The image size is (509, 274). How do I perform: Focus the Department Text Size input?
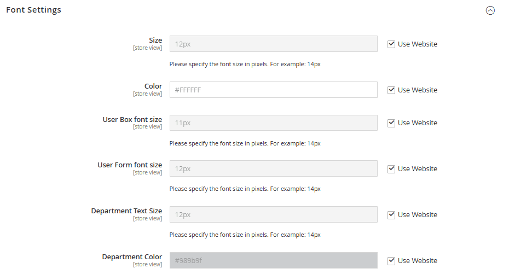pyautogui.click(x=273, y=214)
